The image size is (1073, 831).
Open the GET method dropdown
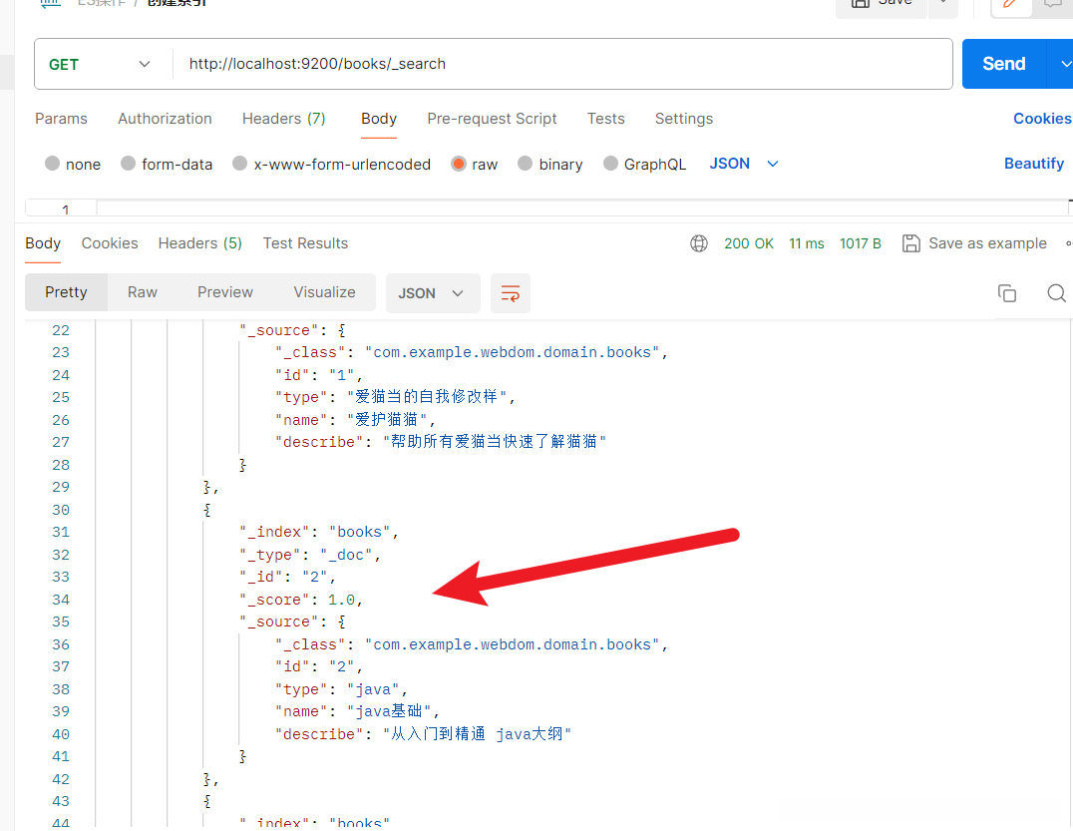pyautogui.click(x=100, y=64)
